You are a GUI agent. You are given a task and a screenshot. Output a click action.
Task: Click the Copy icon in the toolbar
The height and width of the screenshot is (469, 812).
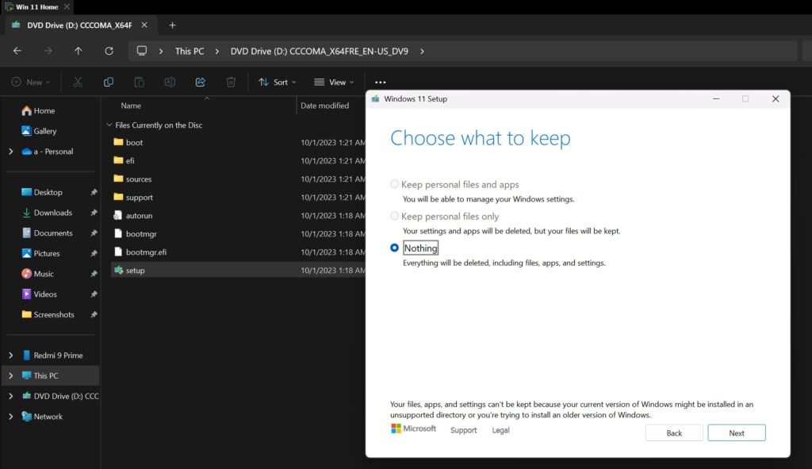(x=109, y=82)
